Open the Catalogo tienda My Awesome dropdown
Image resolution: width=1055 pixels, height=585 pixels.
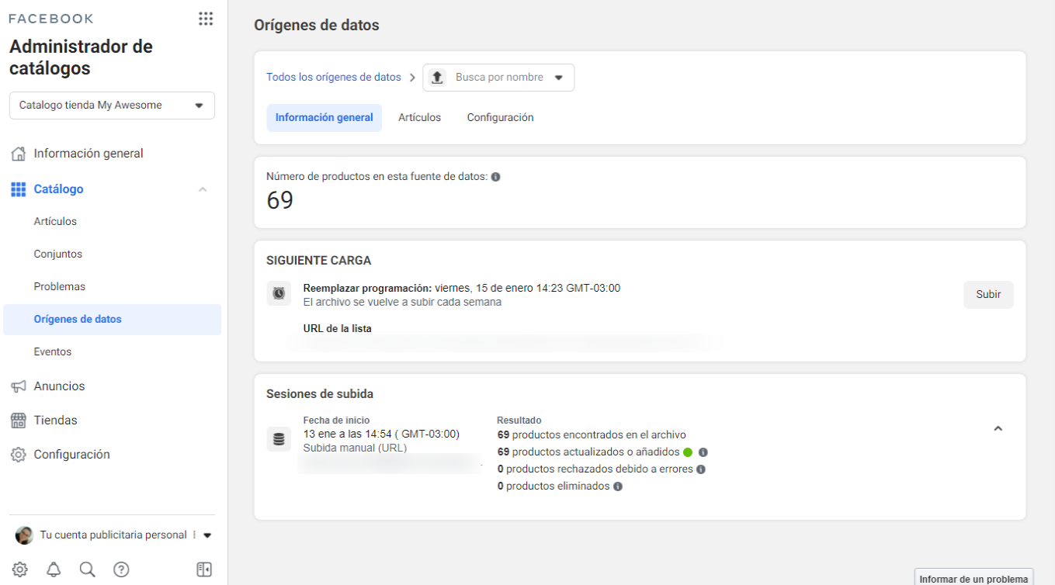point(112,106)
